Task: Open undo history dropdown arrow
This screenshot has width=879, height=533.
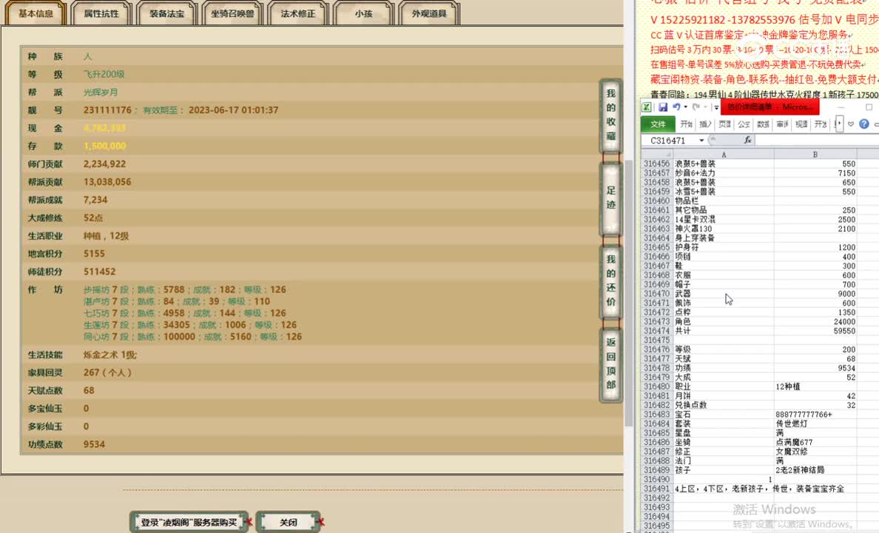Action: (x=685, y=107)
